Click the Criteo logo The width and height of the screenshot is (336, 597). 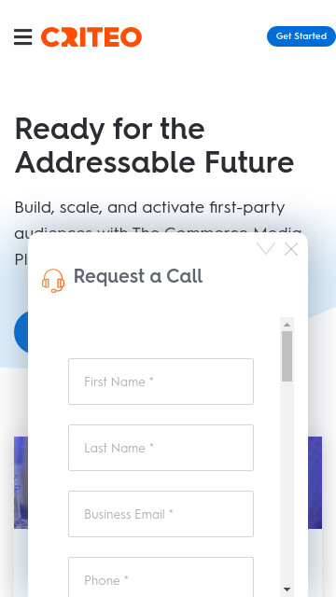(91, 37)
